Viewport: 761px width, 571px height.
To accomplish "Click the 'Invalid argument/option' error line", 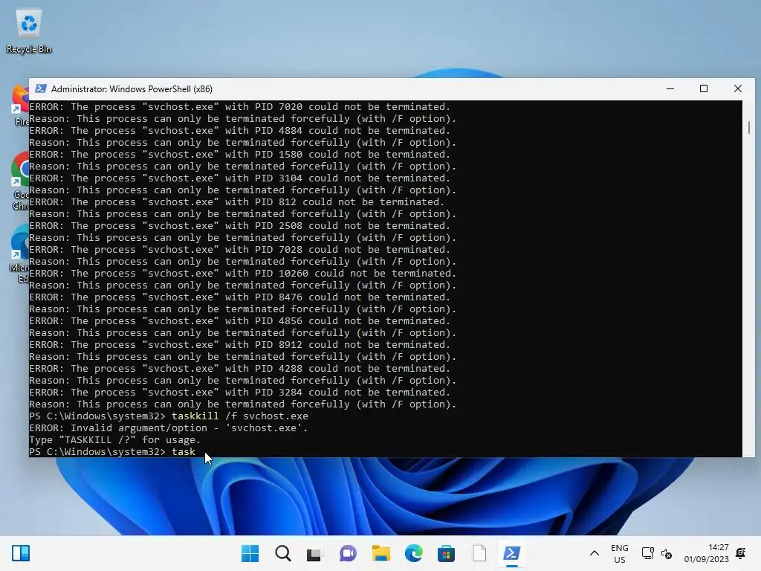I will [169, 428].
